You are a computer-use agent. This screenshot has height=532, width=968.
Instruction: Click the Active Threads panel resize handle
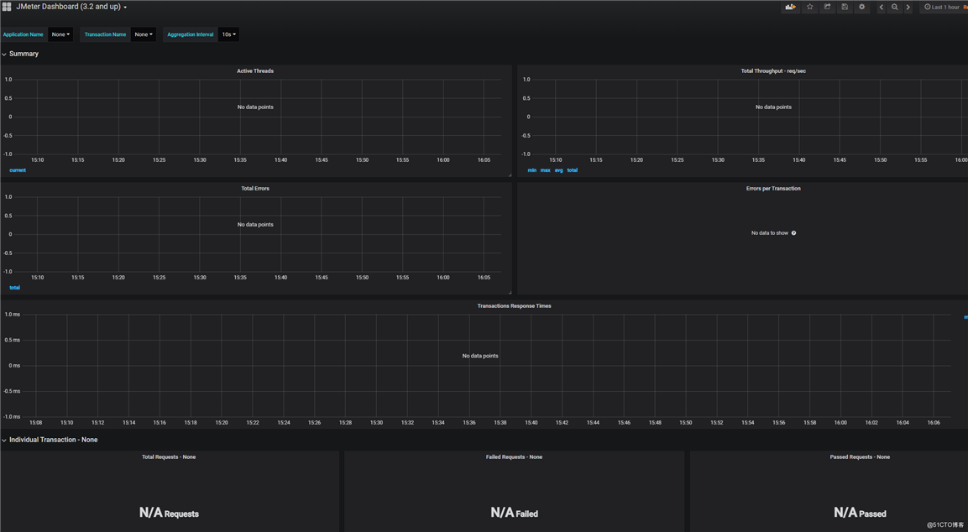(510, 175)
